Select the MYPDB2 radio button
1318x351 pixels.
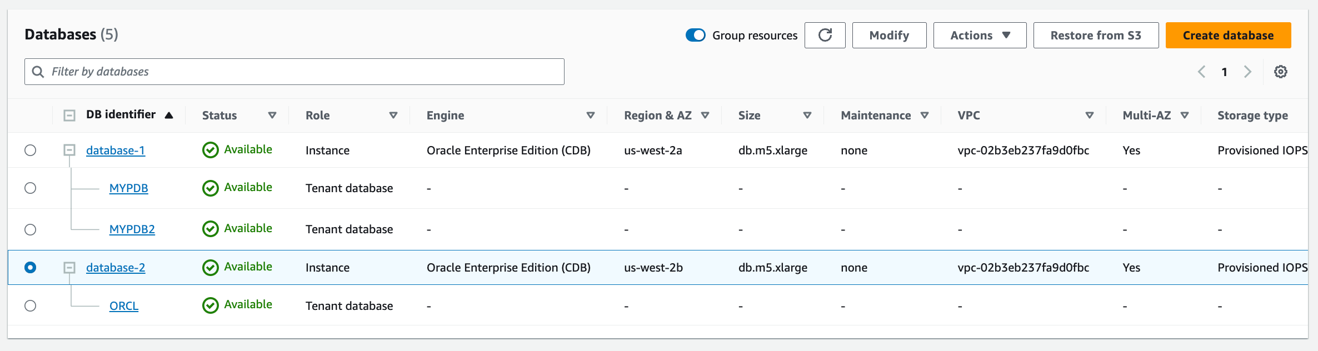pos(31,229)
